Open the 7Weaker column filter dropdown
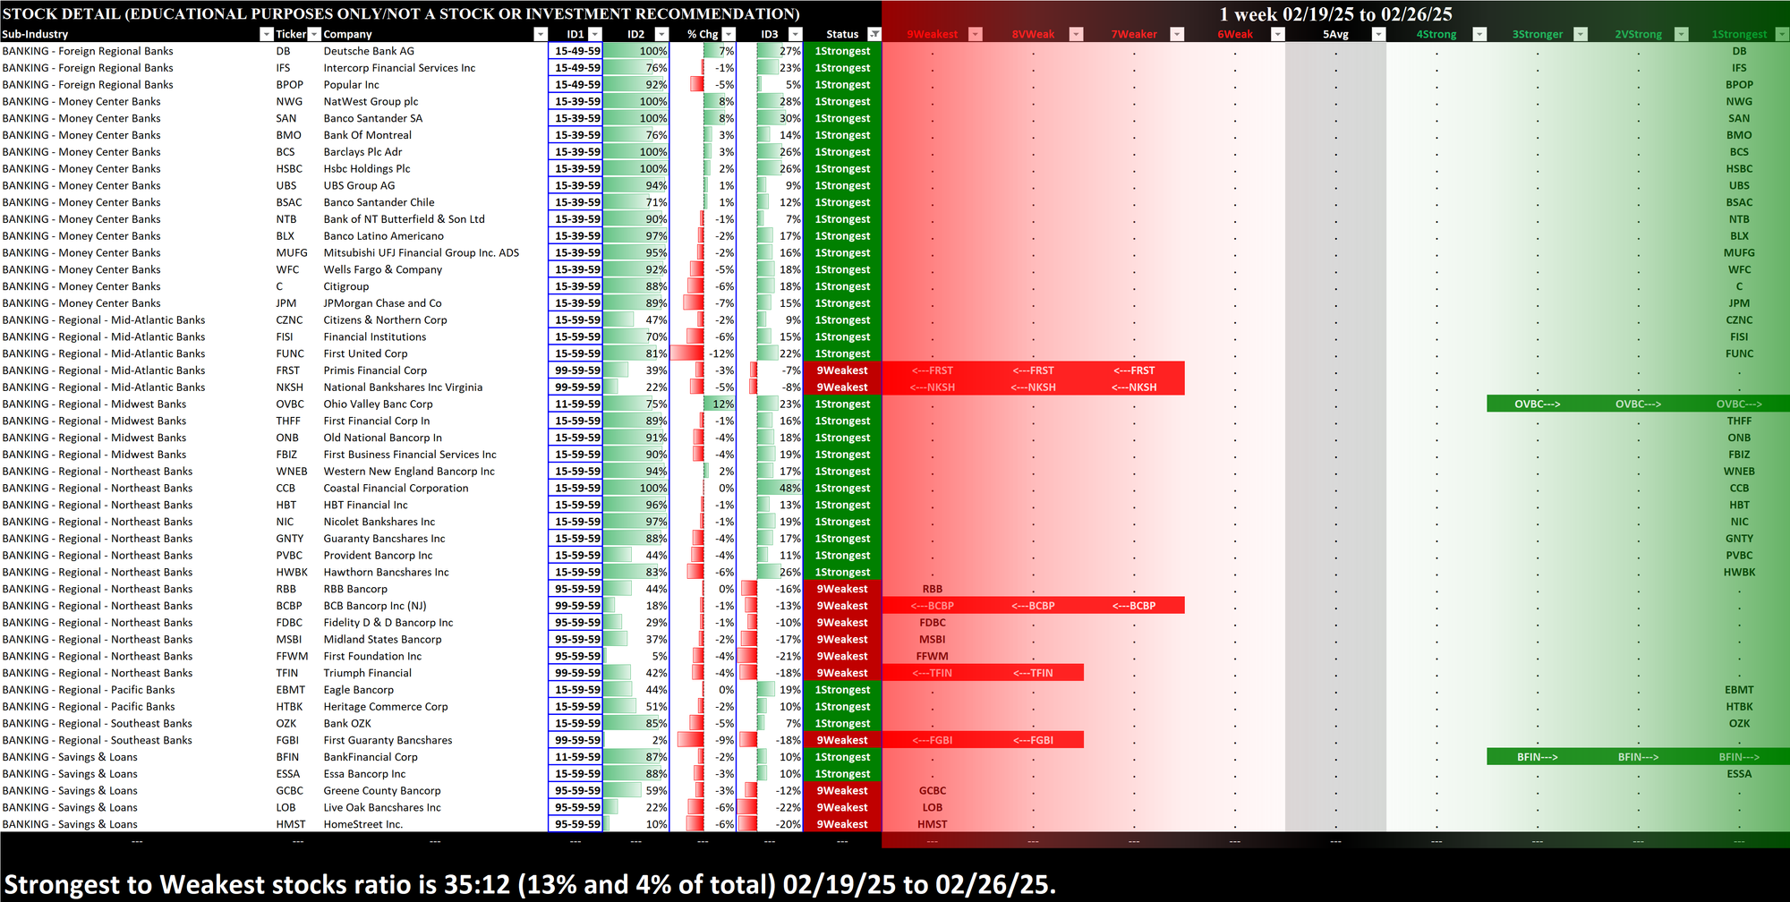 click(1177, 34)
